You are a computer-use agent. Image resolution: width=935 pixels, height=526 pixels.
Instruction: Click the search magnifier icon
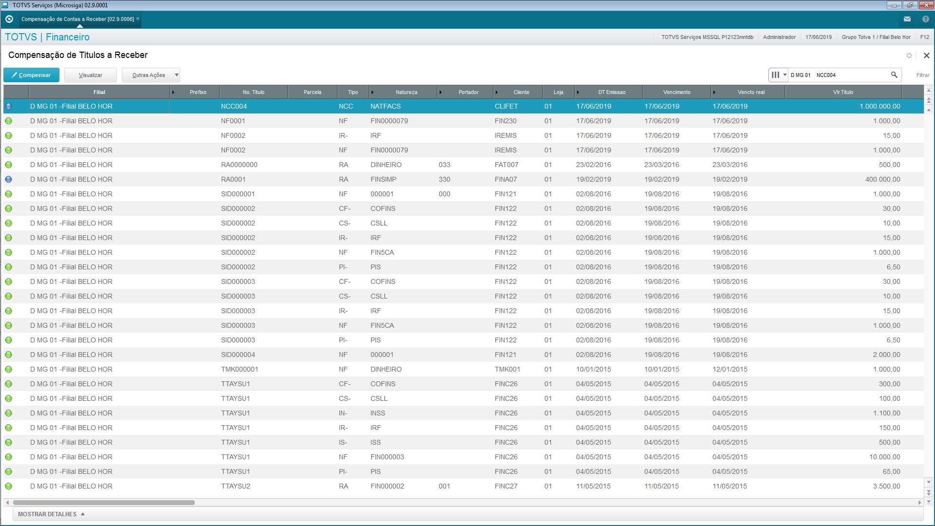tap(894, 75)
